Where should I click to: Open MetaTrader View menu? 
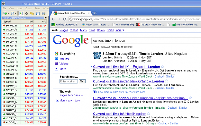[11, 8]
